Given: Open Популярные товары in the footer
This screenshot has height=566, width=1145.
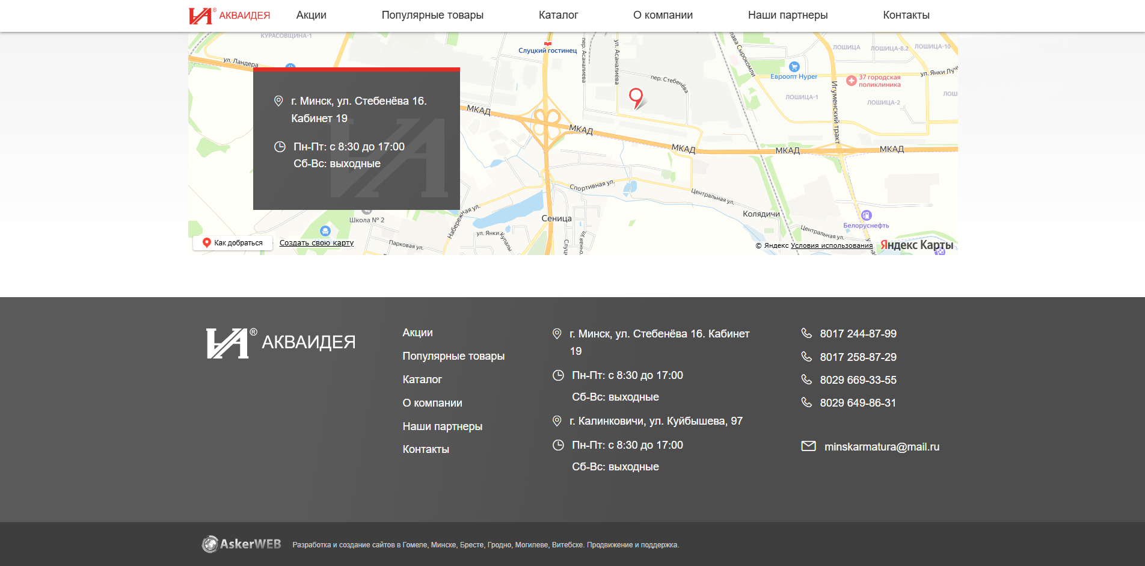Looking at the screenshot, I should pyautogui.click(x=453, y=356).
